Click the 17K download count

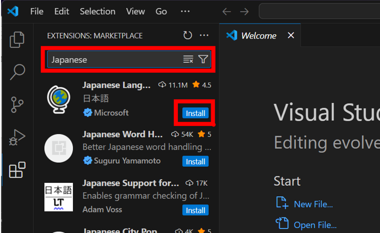click(197, 183)
